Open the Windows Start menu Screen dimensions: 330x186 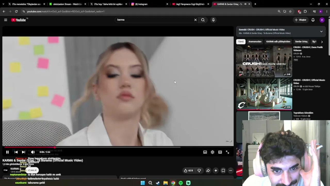coord(143,183)
